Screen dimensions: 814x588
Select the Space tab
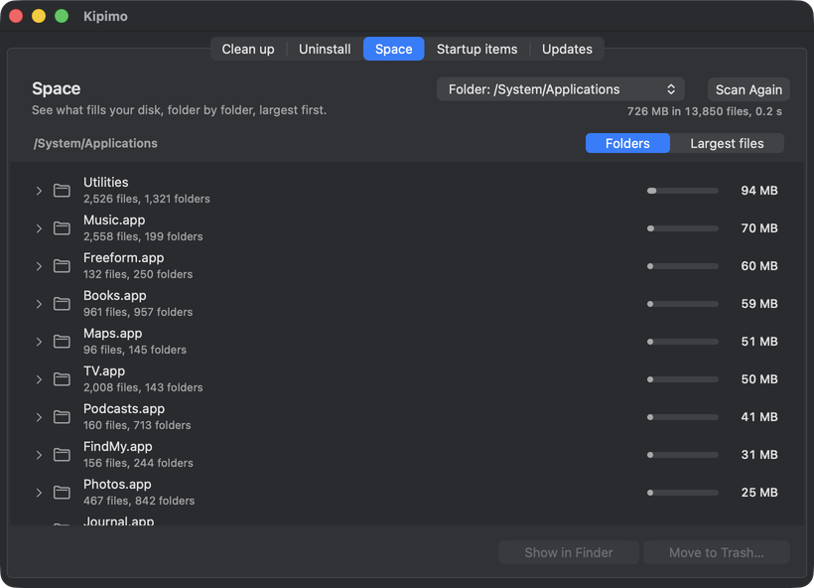click(x=393, y=49)
